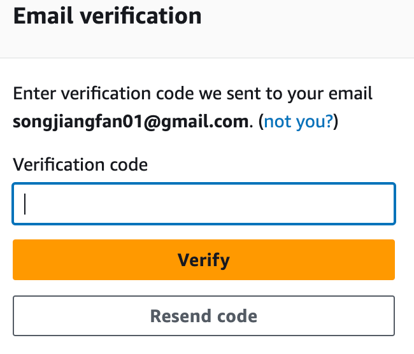This screenshot has width=414, height=354.
Task: Submit the code with the Verify button
Action: (204, 260)
